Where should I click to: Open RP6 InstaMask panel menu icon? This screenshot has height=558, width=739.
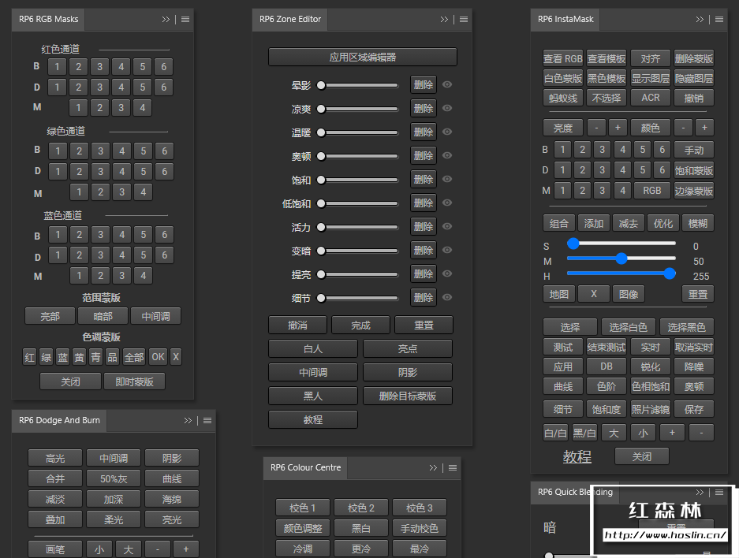tap(719, 19)
